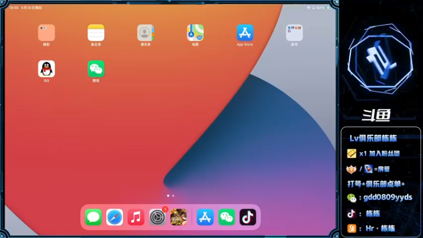Open Music app in dock
Screen dimensions: 423x238
(x=136, y=217)
